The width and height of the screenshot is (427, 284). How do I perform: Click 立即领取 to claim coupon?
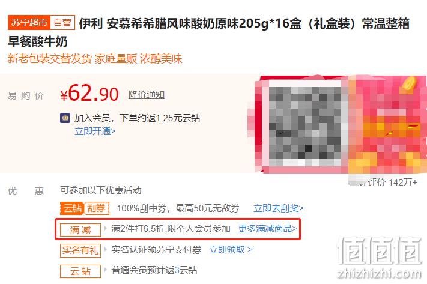231,249
